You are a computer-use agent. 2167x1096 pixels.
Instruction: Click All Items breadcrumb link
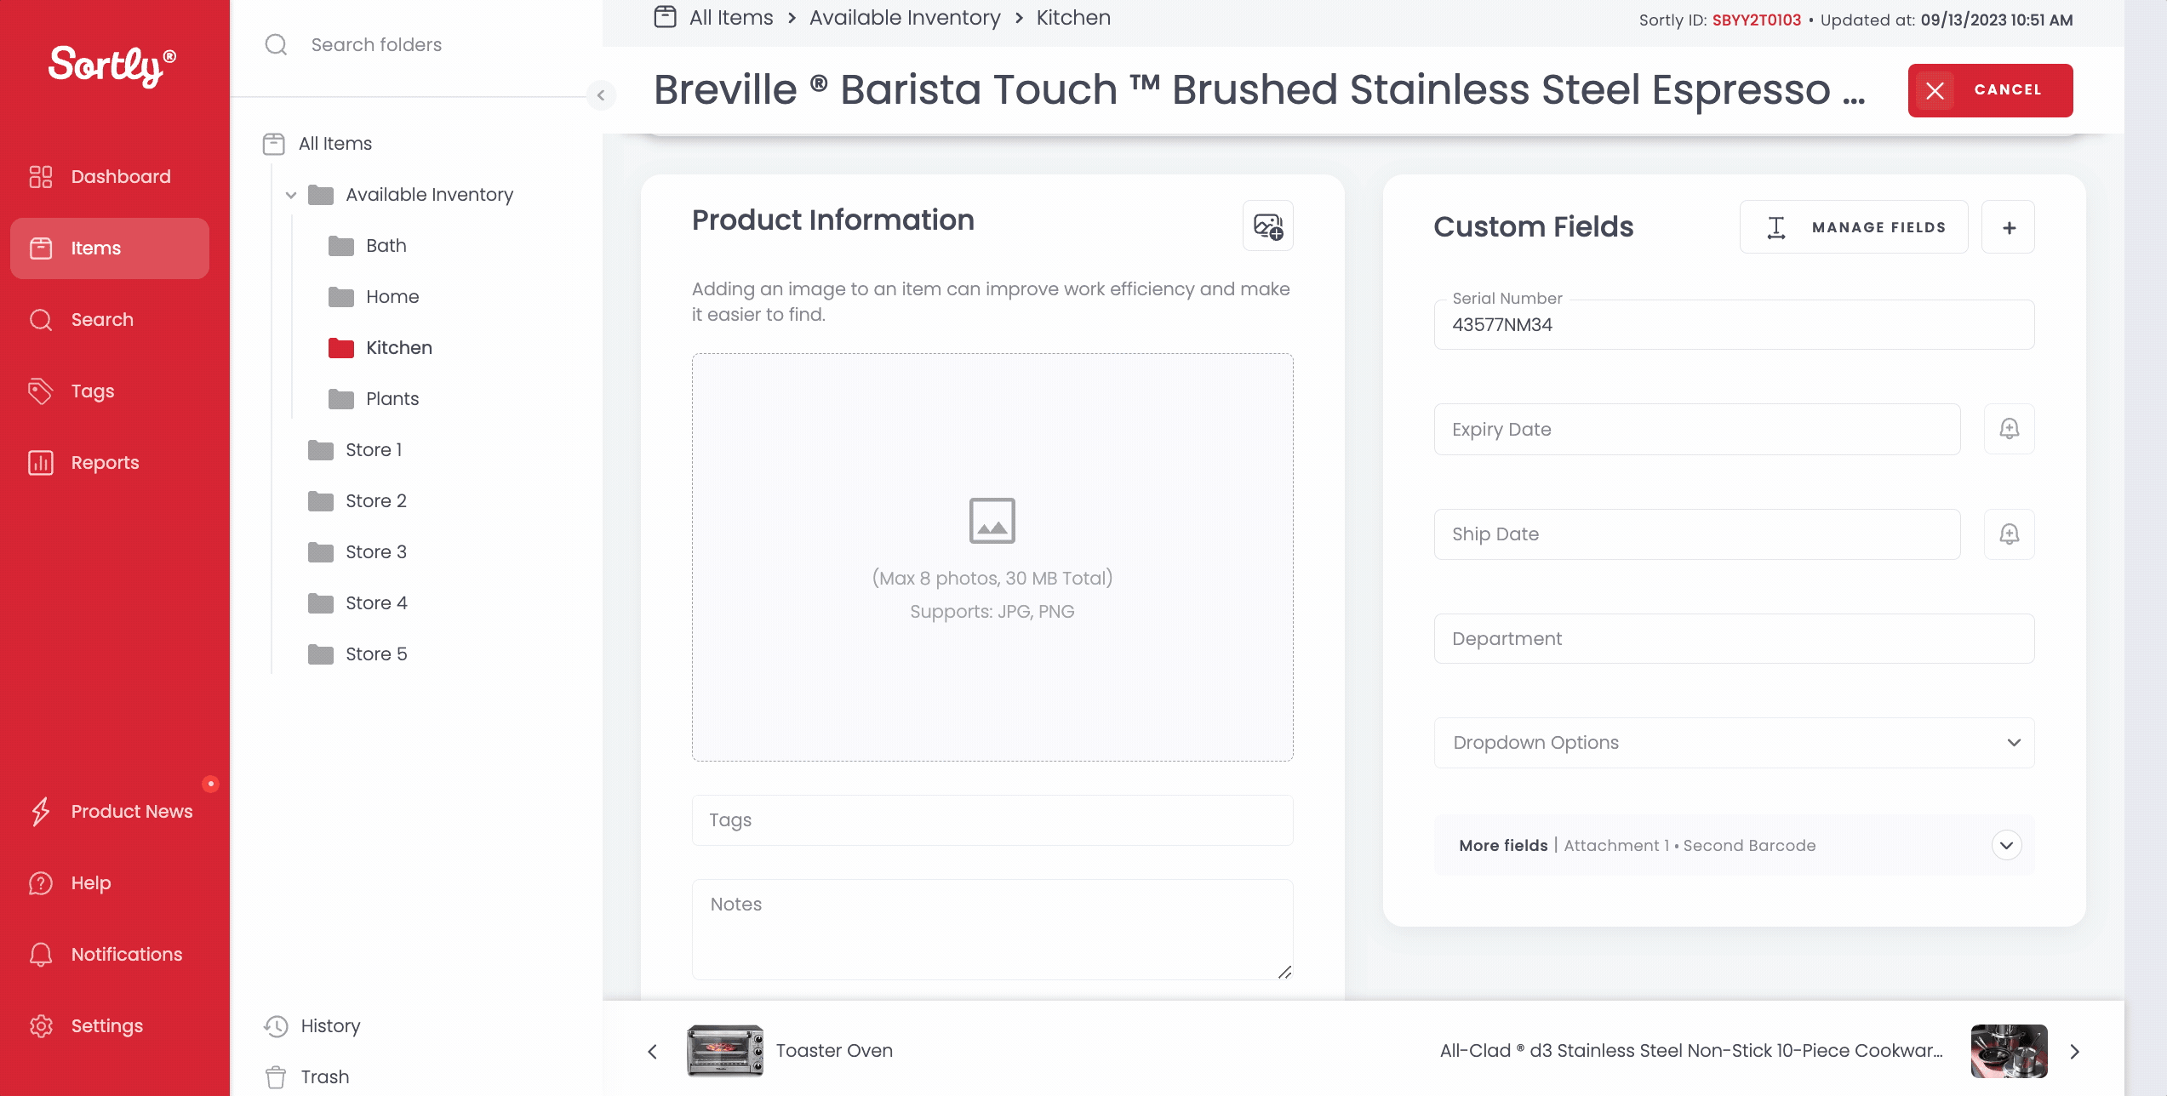[731, 18]
